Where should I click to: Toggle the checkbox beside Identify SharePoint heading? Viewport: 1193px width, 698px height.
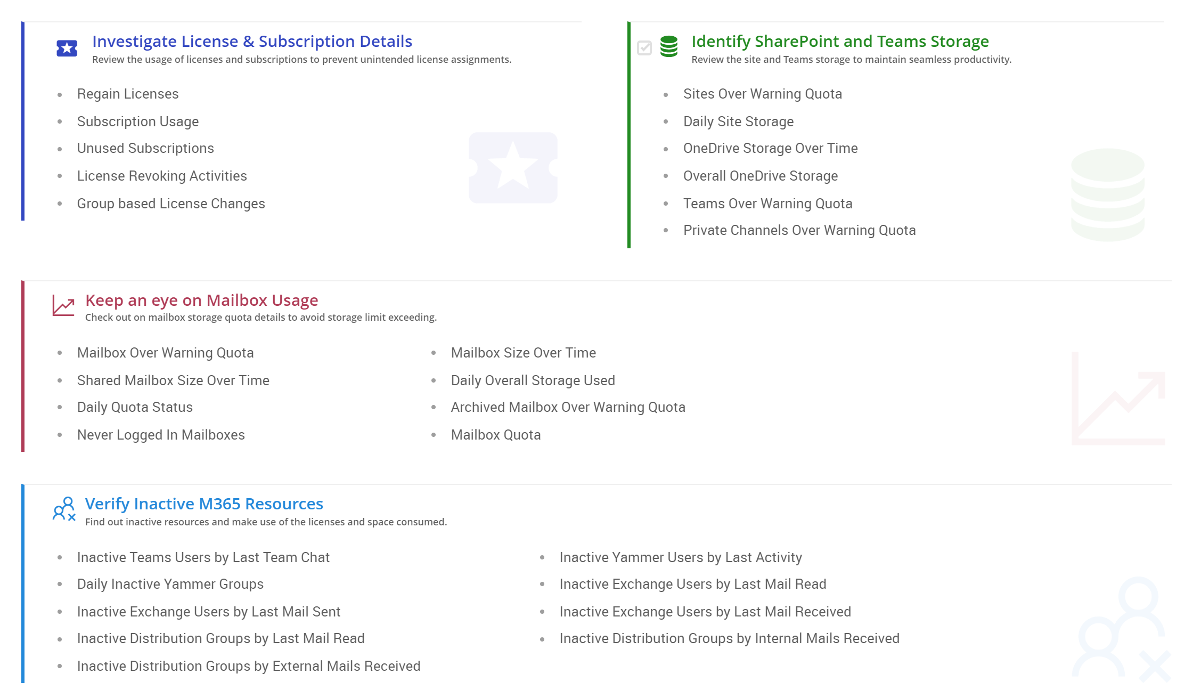coord(644,48)
